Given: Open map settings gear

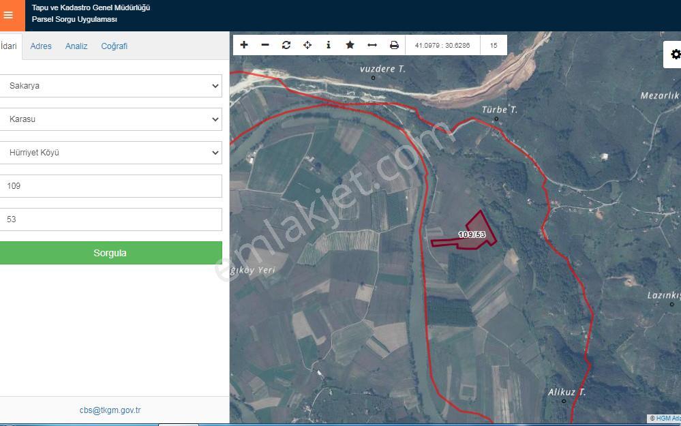Looking at the screenshot, I should point(674,55).
